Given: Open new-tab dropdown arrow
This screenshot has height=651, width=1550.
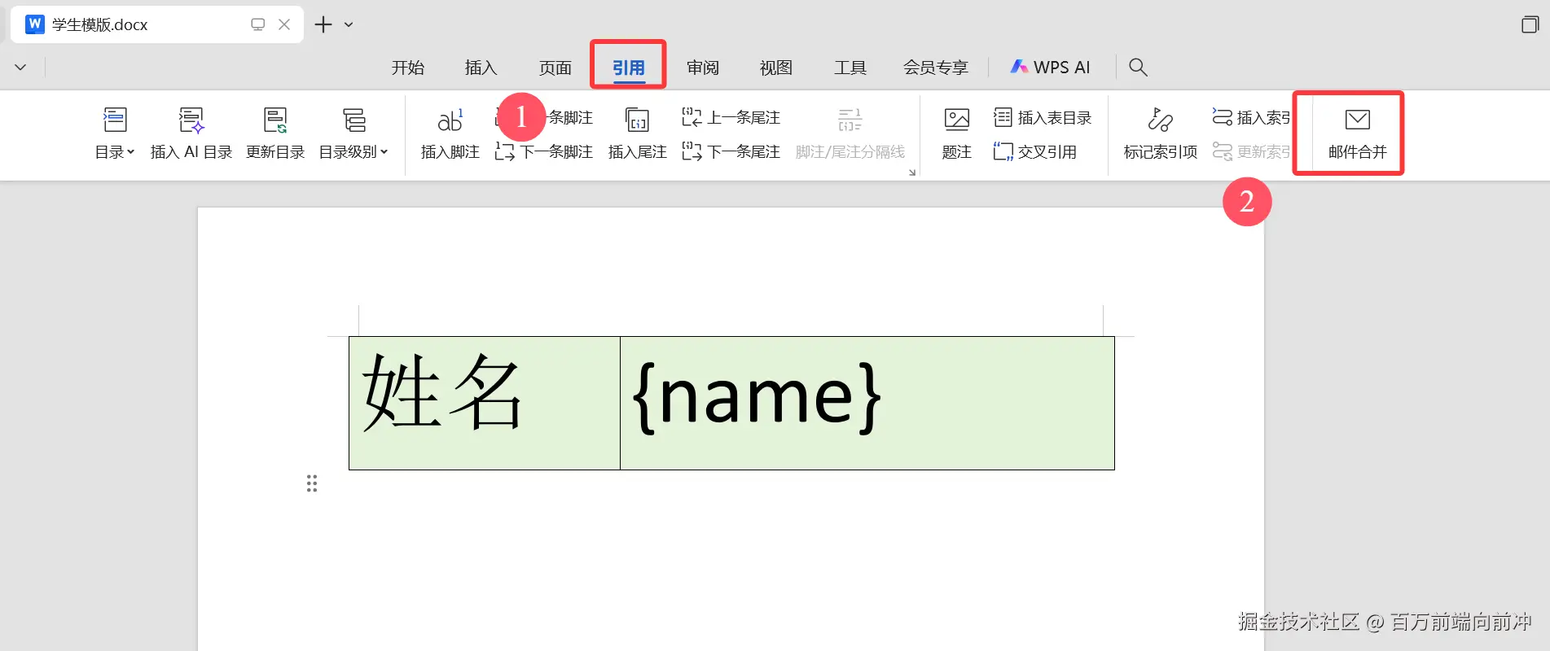Looking at the screenshot, I should point(349,24).
